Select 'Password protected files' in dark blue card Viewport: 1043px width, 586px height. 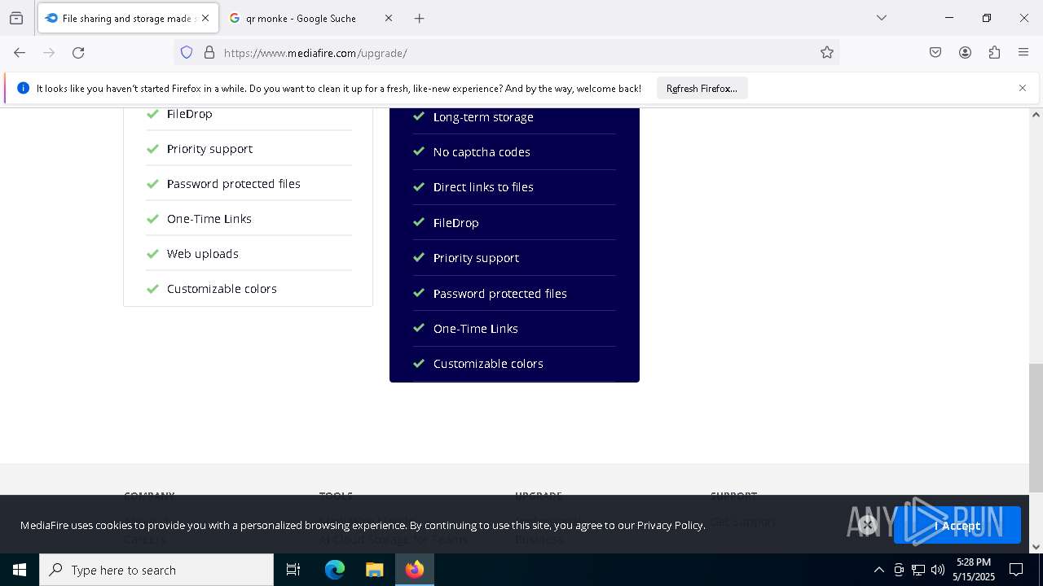(x=500, y=294)
